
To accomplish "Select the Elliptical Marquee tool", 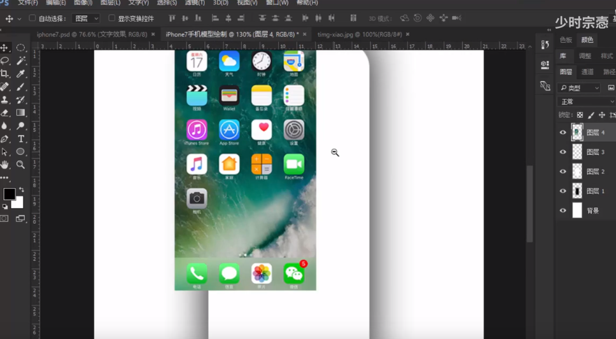I will coord(20,48).
